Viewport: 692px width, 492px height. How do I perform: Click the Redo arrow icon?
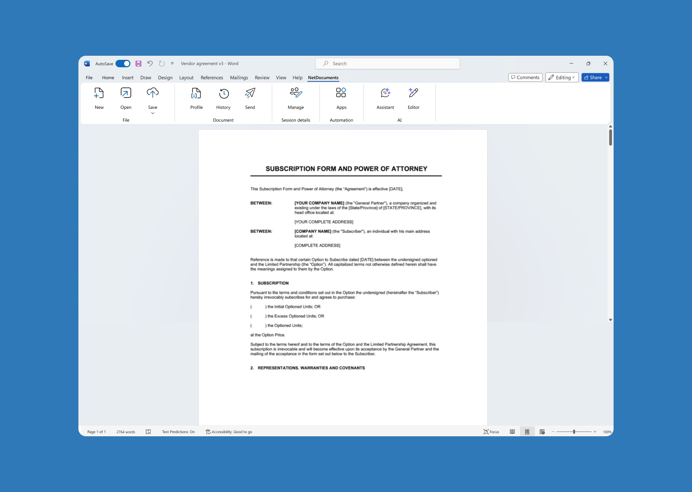click(162, 64)
